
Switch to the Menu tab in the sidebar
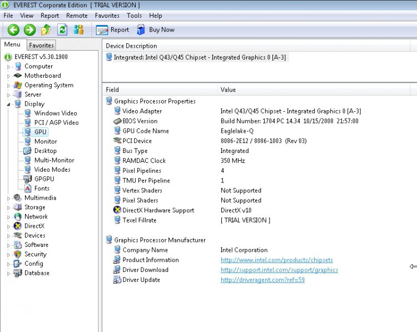point(12,44)
